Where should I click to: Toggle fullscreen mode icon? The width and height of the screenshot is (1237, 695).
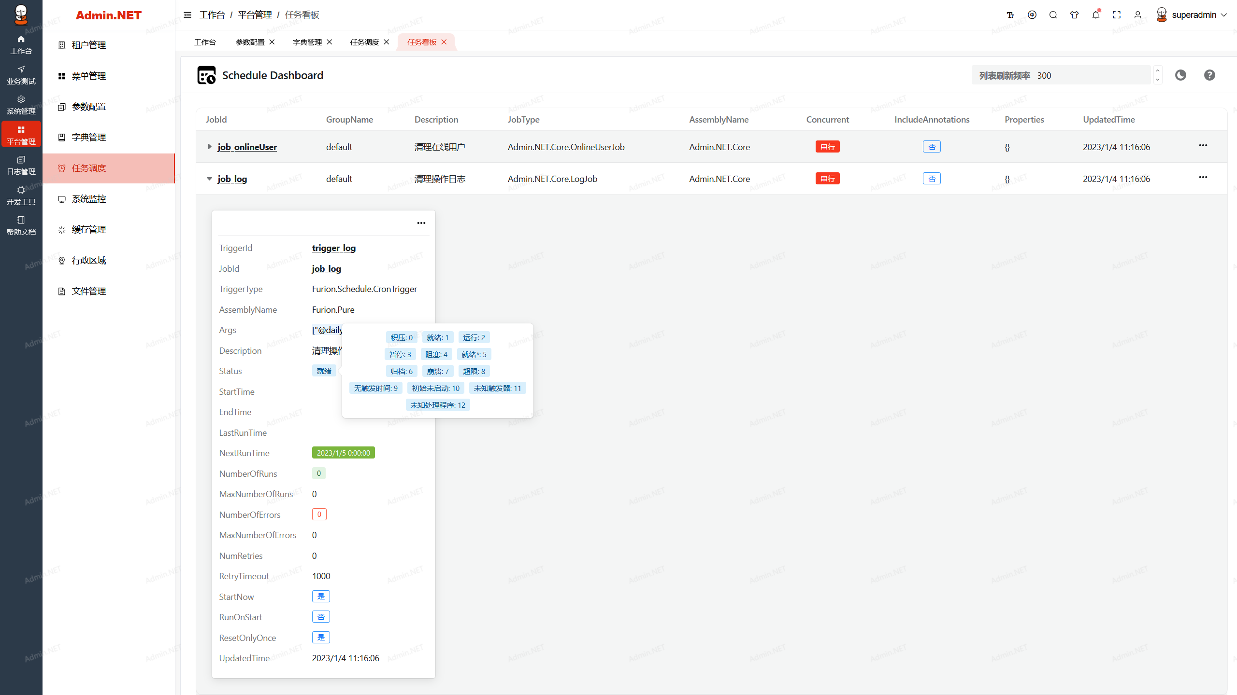click(1117, 15)
